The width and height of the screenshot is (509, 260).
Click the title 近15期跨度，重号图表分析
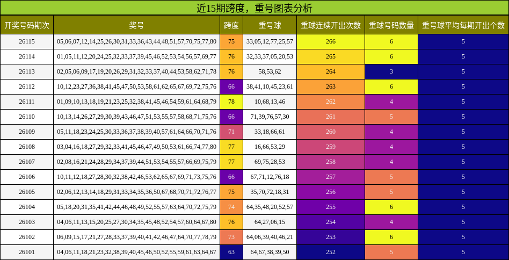click(254, 8)
